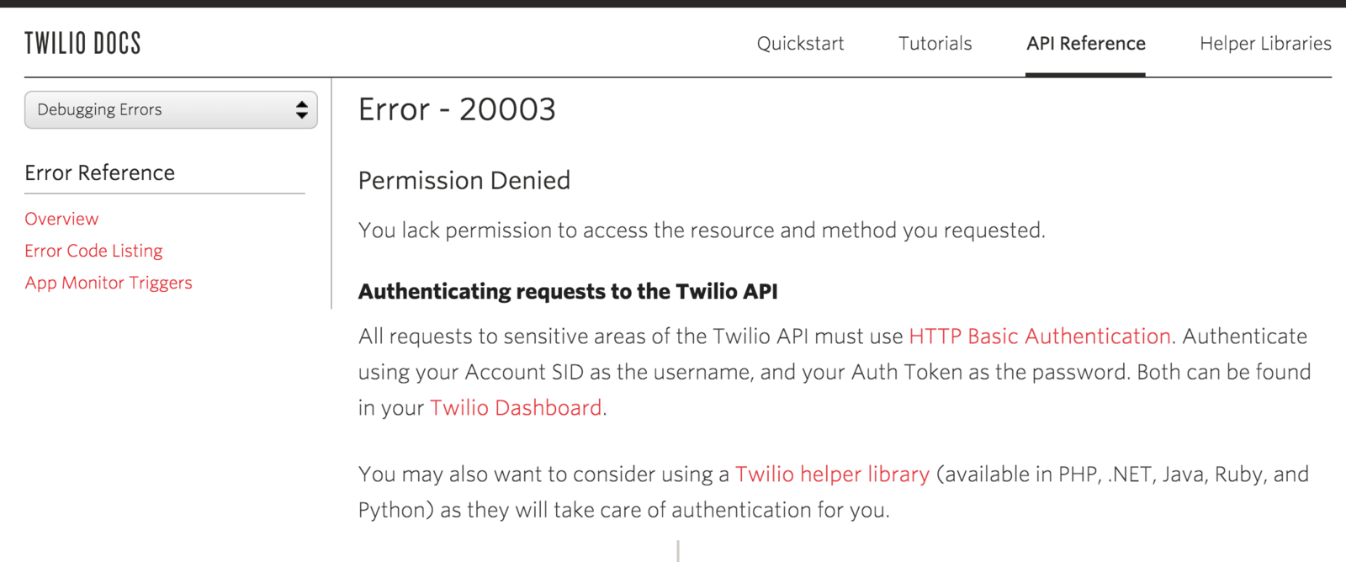1346x562 pixels.
Task: Select the API Reference tab
Action: pyautogui.click(x=1085, y=43)
